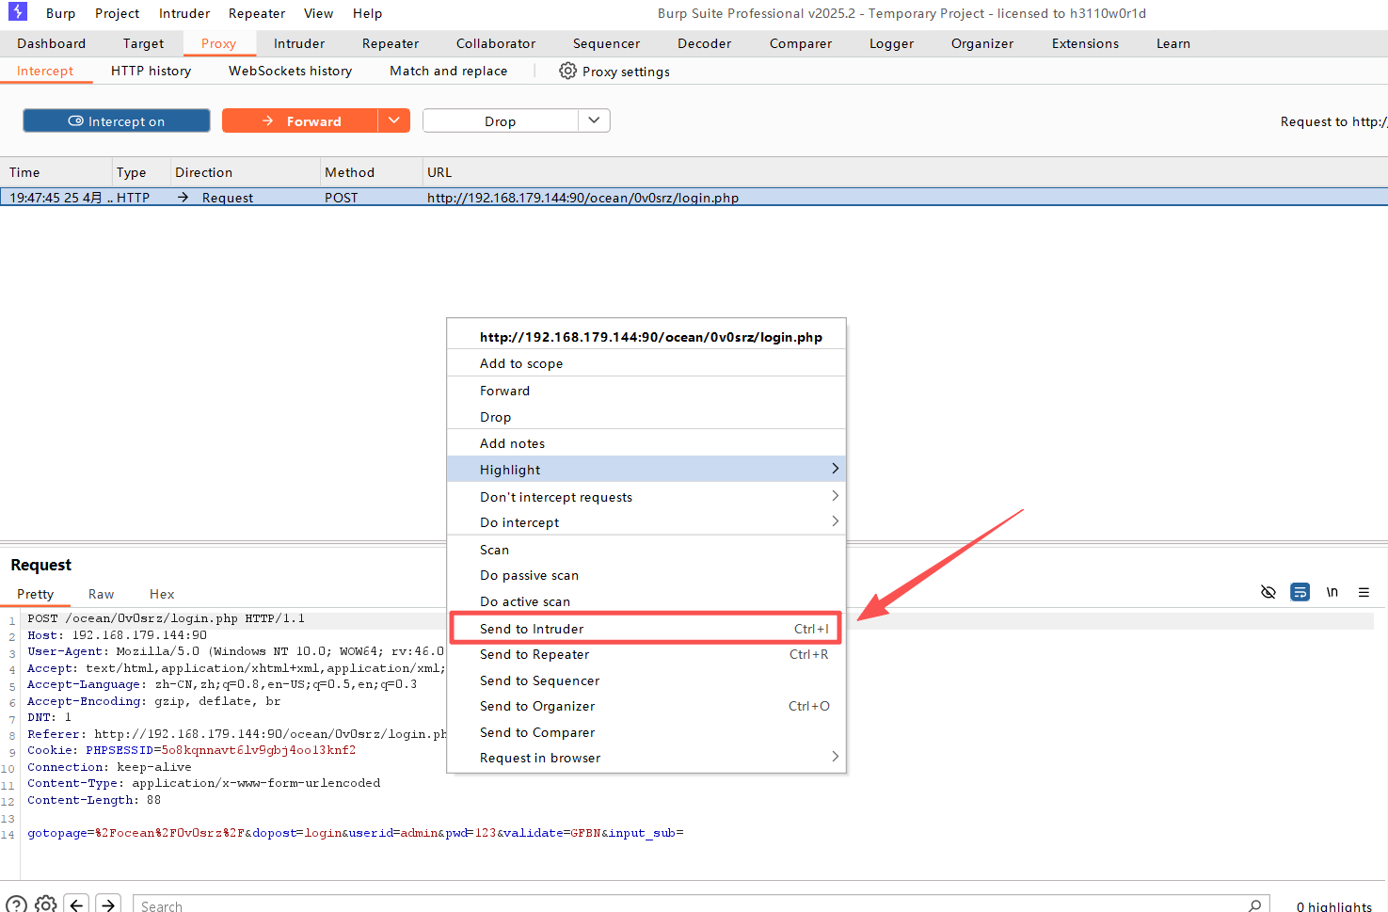Image resolution: width=1388 pixels, height=912 pixels.
Task: Choose Send to Comparer
Action: [x=646, y=731]
